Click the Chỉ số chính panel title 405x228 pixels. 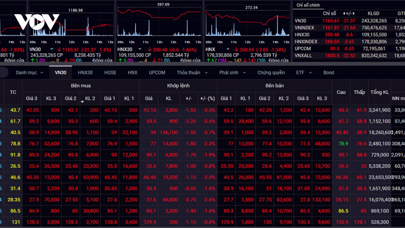308,5
